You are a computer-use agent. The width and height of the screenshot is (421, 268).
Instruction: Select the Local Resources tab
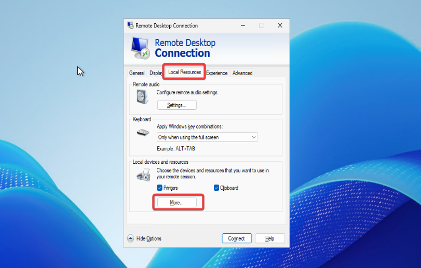pos(184,72)
